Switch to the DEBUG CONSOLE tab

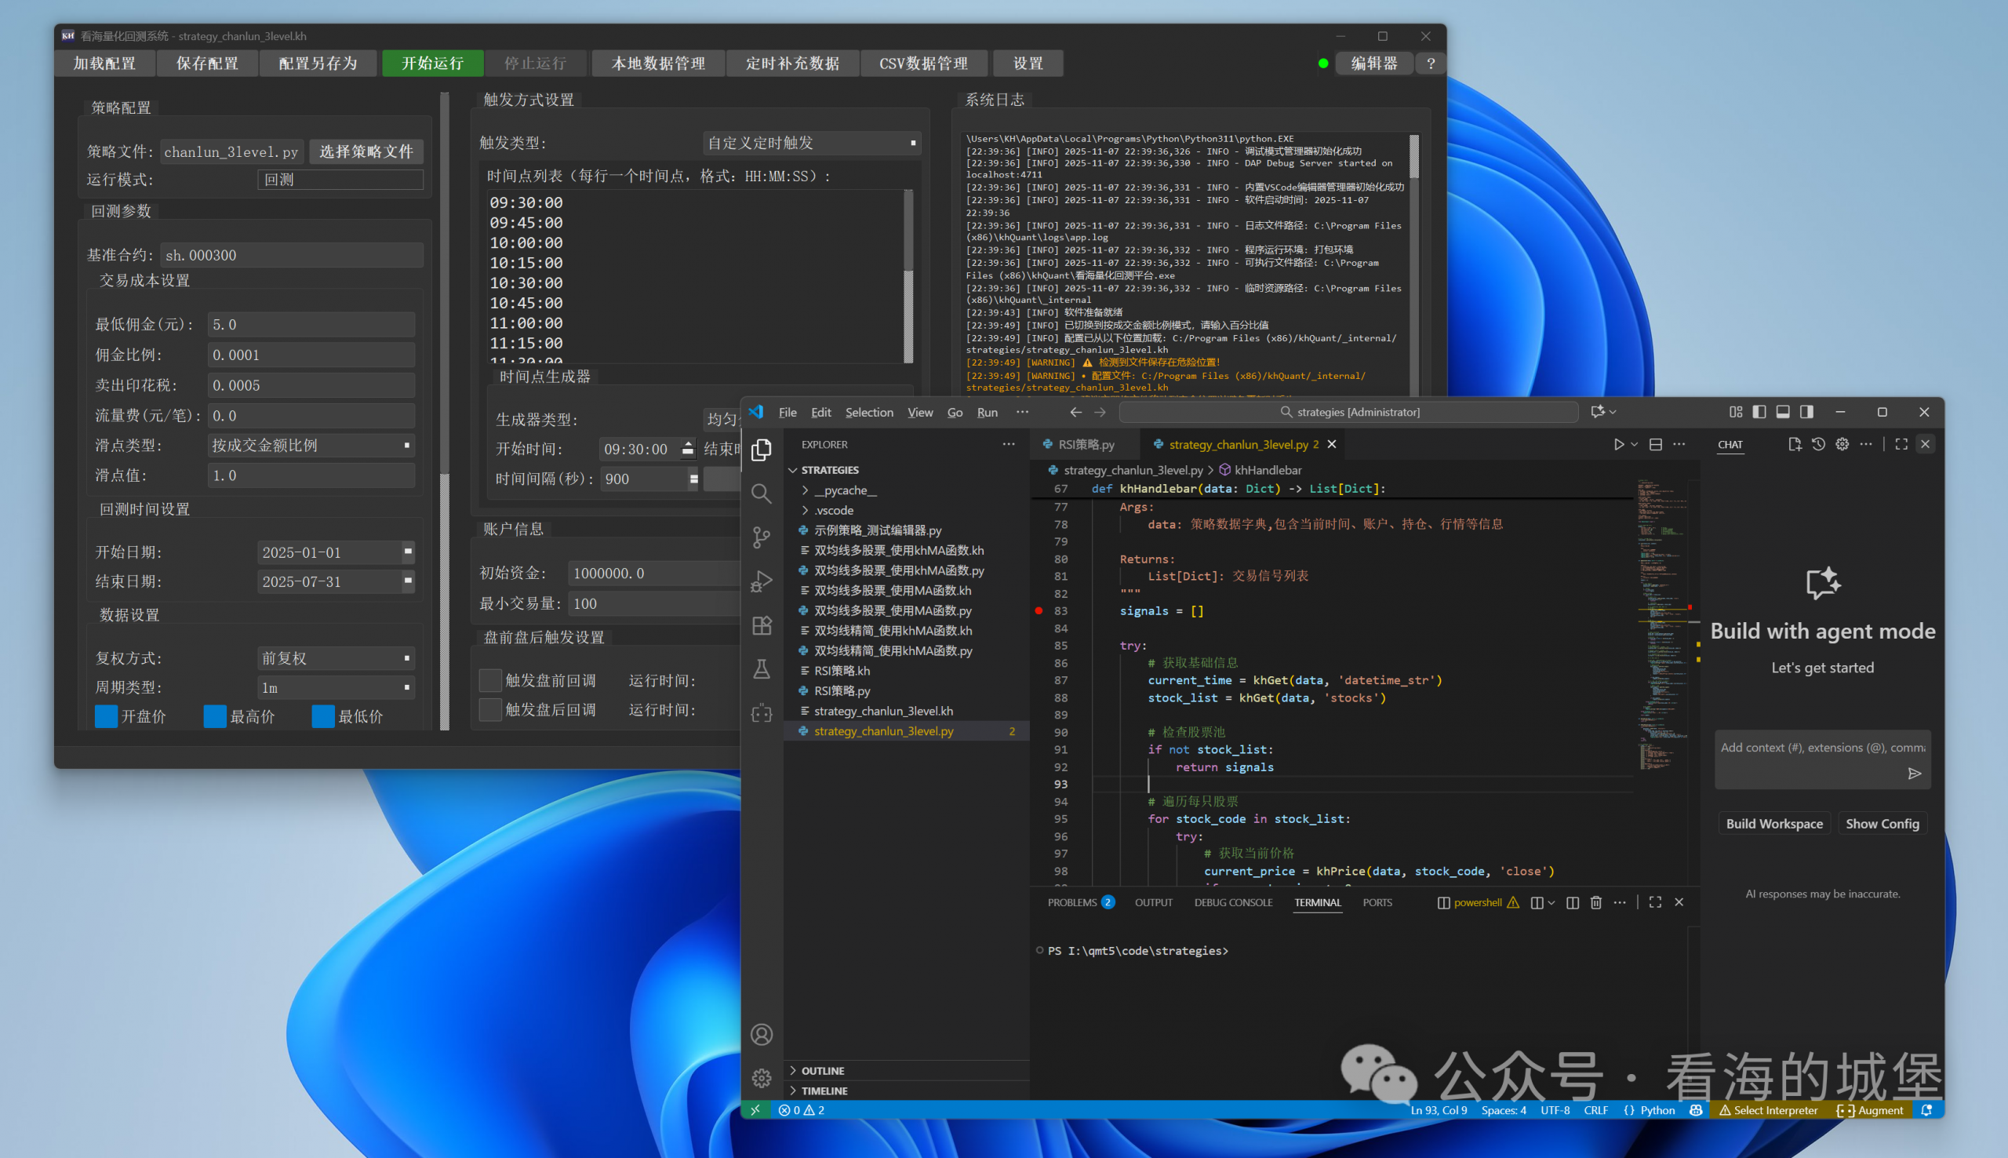coord(1232,903)
